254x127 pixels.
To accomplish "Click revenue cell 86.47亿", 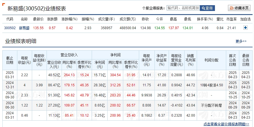I will 54,85.
